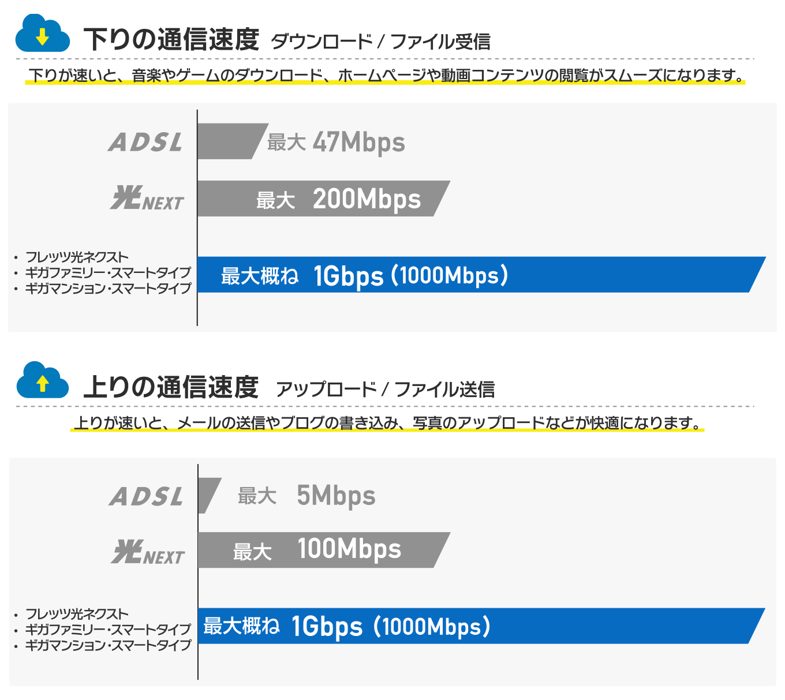Click the gray 100Mbps upload bar

click(324, 550)
